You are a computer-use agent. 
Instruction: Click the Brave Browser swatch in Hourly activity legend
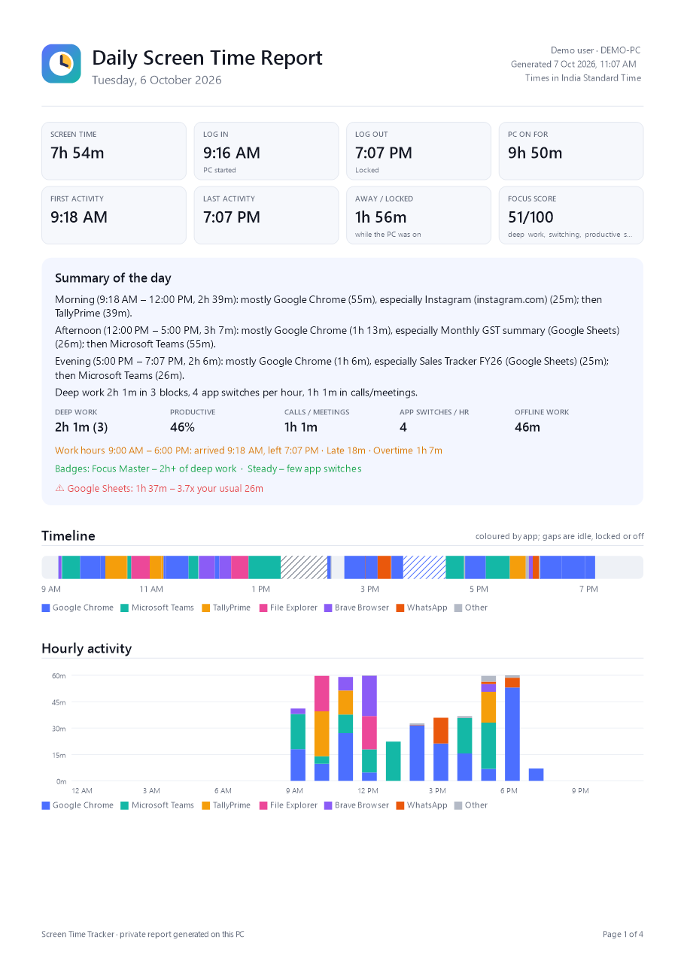pyautogui.click(x=328, y=805)
